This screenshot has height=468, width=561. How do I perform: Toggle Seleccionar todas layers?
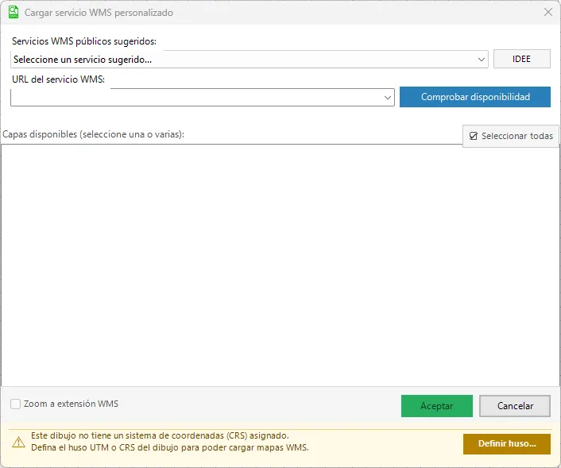click(x=511, y=136)
